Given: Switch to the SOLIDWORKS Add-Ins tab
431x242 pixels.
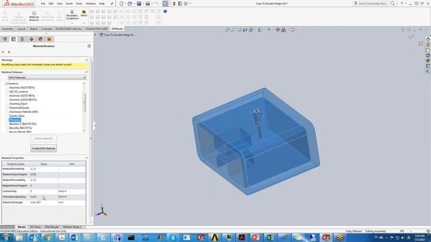Looking at the screenshot, I should click(69, 29).
